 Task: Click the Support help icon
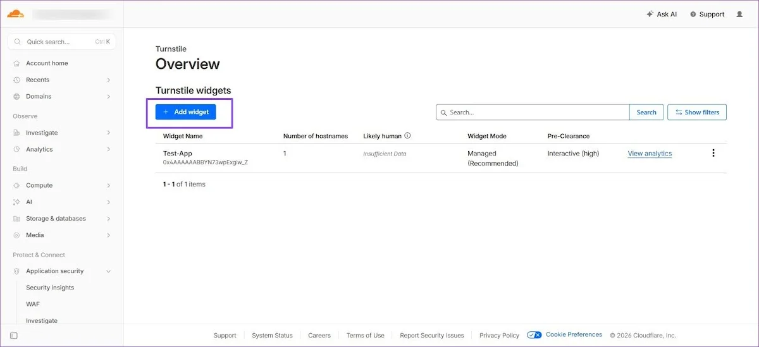(x=693, y=14)
